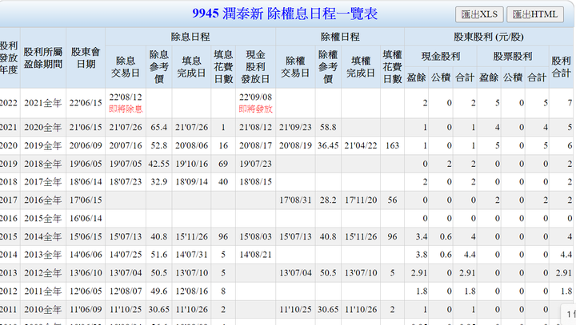This screenshot has height=325, width=576.
Task: Click the 20'08/19 ex-rights date cell
Action: [x=295, y=145]
